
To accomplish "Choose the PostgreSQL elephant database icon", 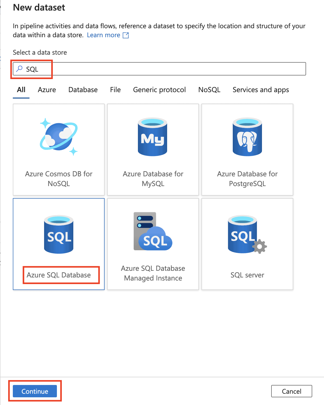I will tap(247, 137).
